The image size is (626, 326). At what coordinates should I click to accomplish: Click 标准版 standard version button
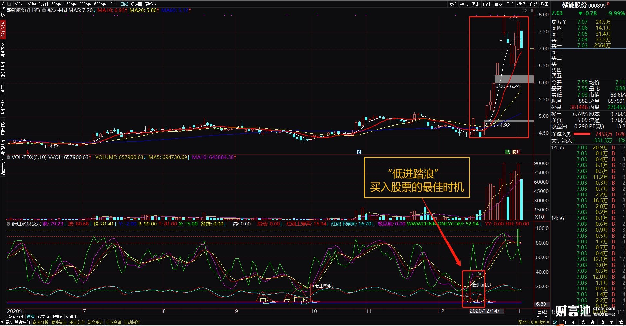click(x=71, y=317)
